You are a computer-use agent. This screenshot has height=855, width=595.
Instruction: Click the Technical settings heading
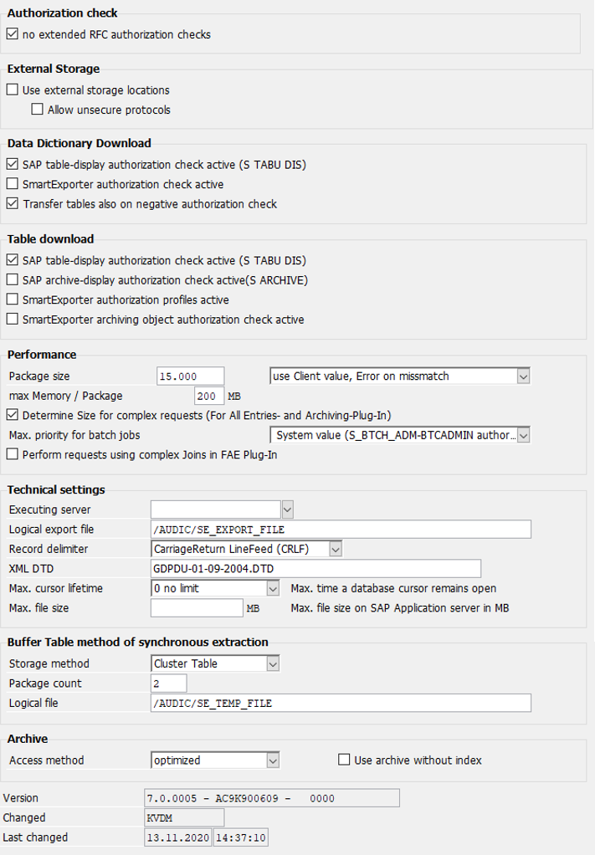click(56, 489)
